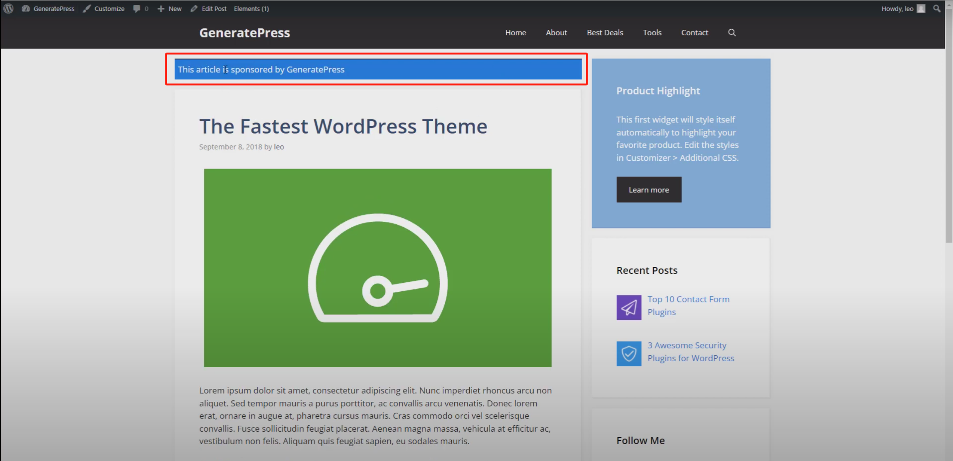Click the search icon at far right of admin bar
This screenshot has height=461, width=953.
936,8
